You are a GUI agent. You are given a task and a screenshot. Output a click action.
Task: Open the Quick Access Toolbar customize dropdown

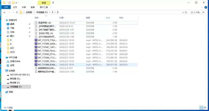16,3
